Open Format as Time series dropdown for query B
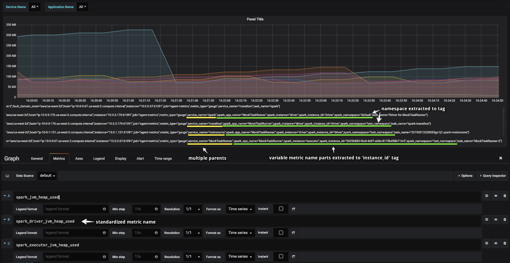The image size is (510, 263). 240,233
